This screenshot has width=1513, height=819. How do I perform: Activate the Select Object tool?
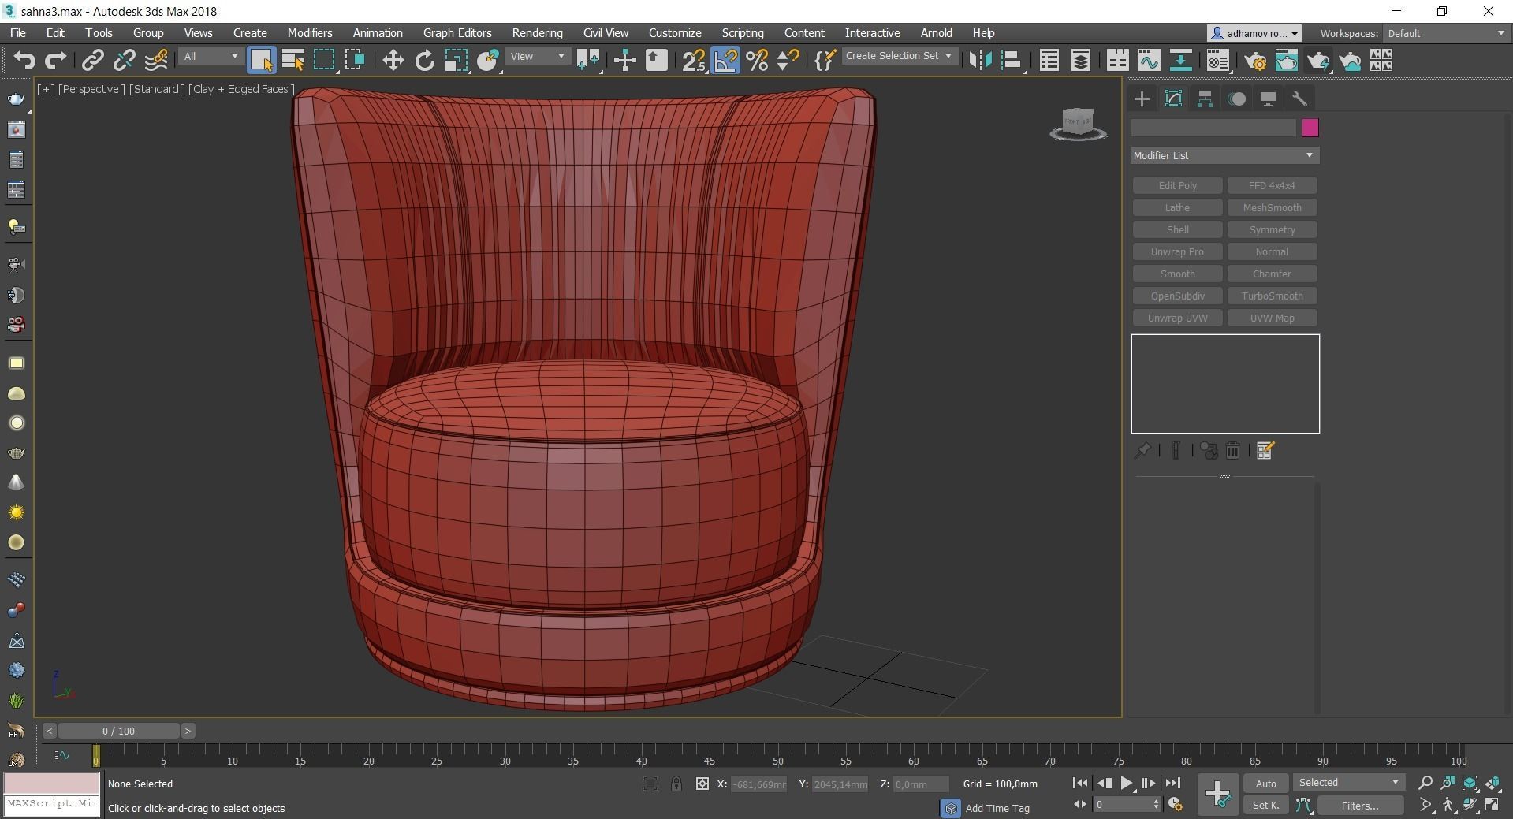click(261, 61)
